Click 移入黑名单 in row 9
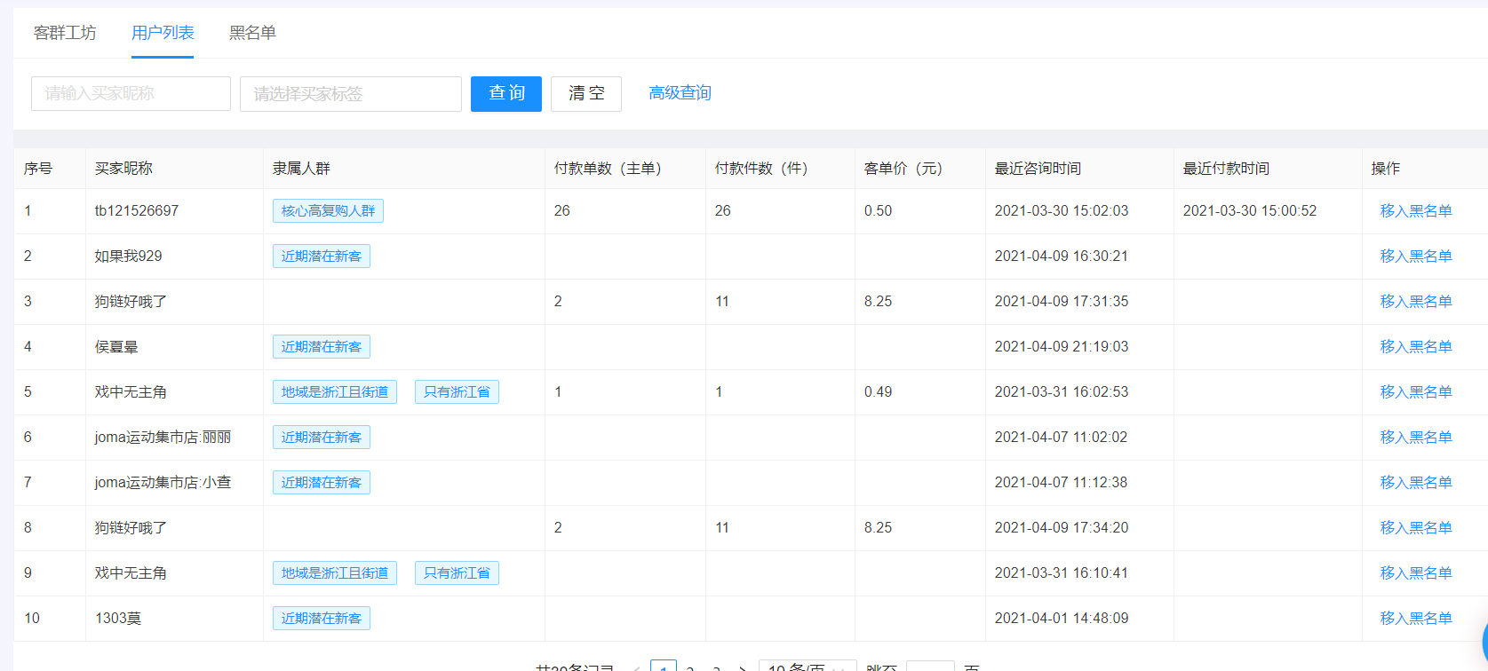Image resolution: width=1488 pixels, height=671 pixels. tap(1416, 573)
